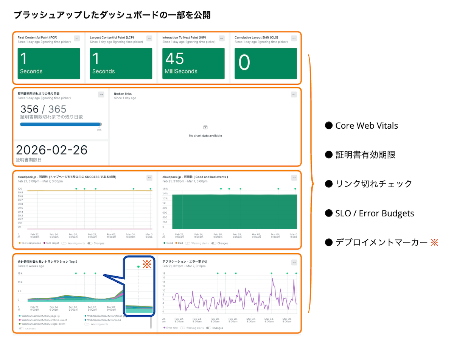The image size is (454, 344).
Task: Open options icon on Broken links widget
Action: click(294, 94)
